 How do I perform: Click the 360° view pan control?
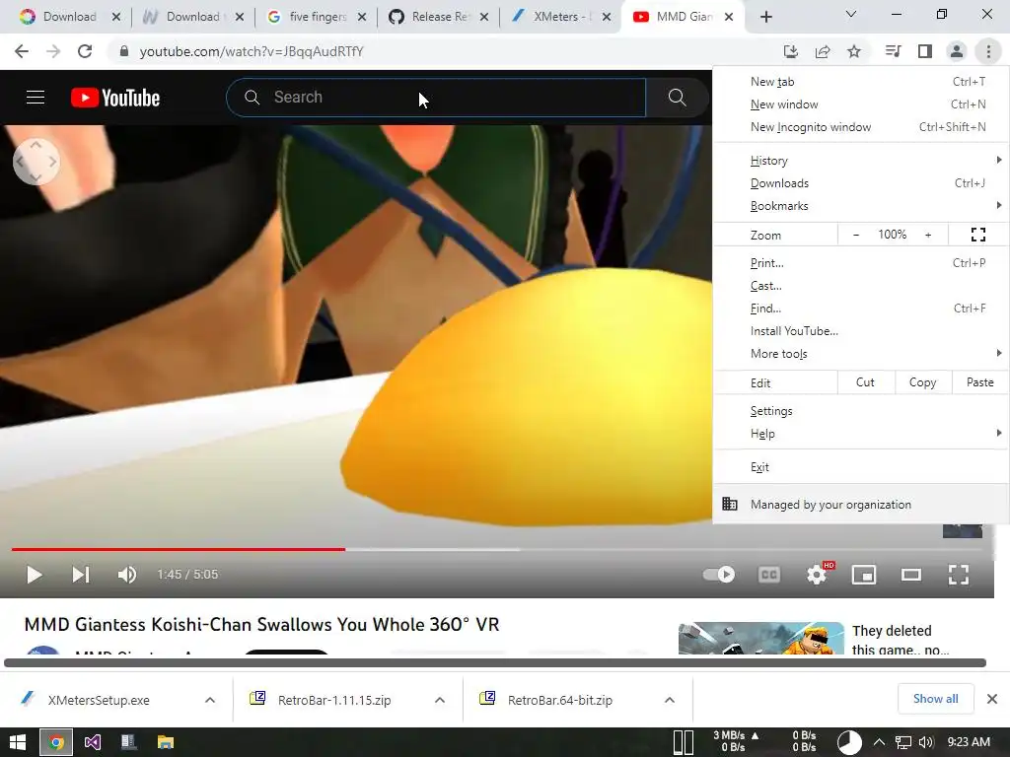tap(36, 162)
